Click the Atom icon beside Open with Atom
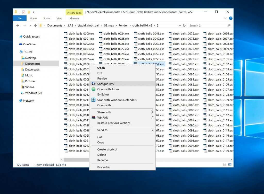This screenshot has height=194, width=264. (93, 89)
